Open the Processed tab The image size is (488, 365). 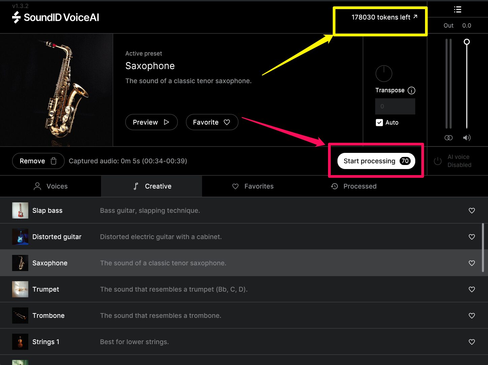[354, 186]
